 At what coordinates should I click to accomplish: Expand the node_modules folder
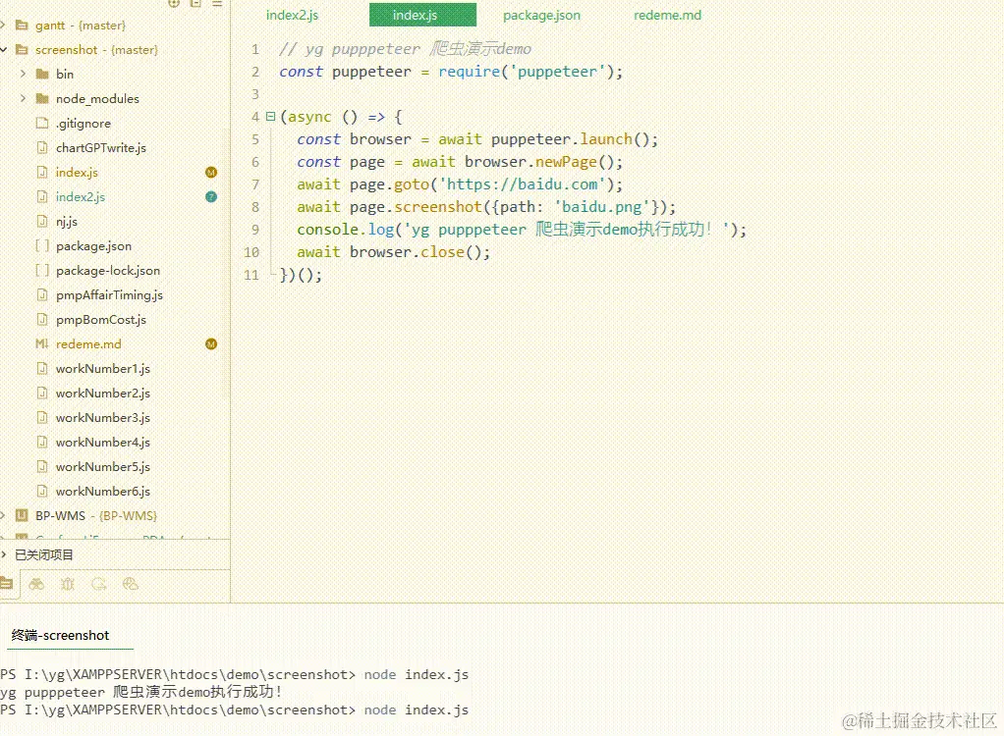23,98
